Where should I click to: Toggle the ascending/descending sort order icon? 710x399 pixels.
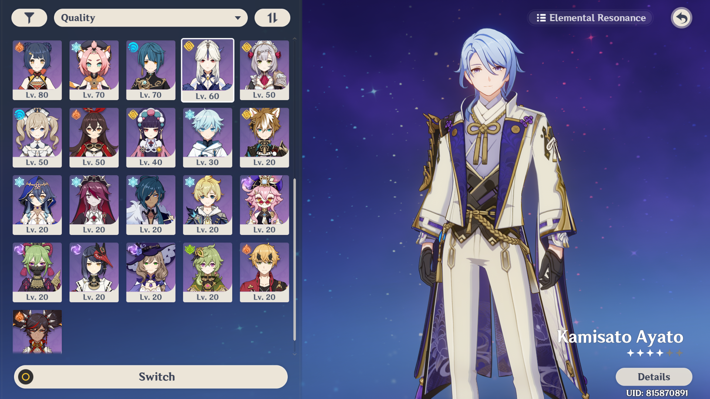(x=272, y=18)
